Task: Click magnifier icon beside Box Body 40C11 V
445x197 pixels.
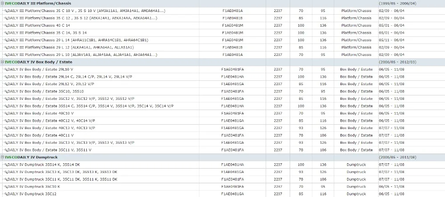Action: [6, 135]
